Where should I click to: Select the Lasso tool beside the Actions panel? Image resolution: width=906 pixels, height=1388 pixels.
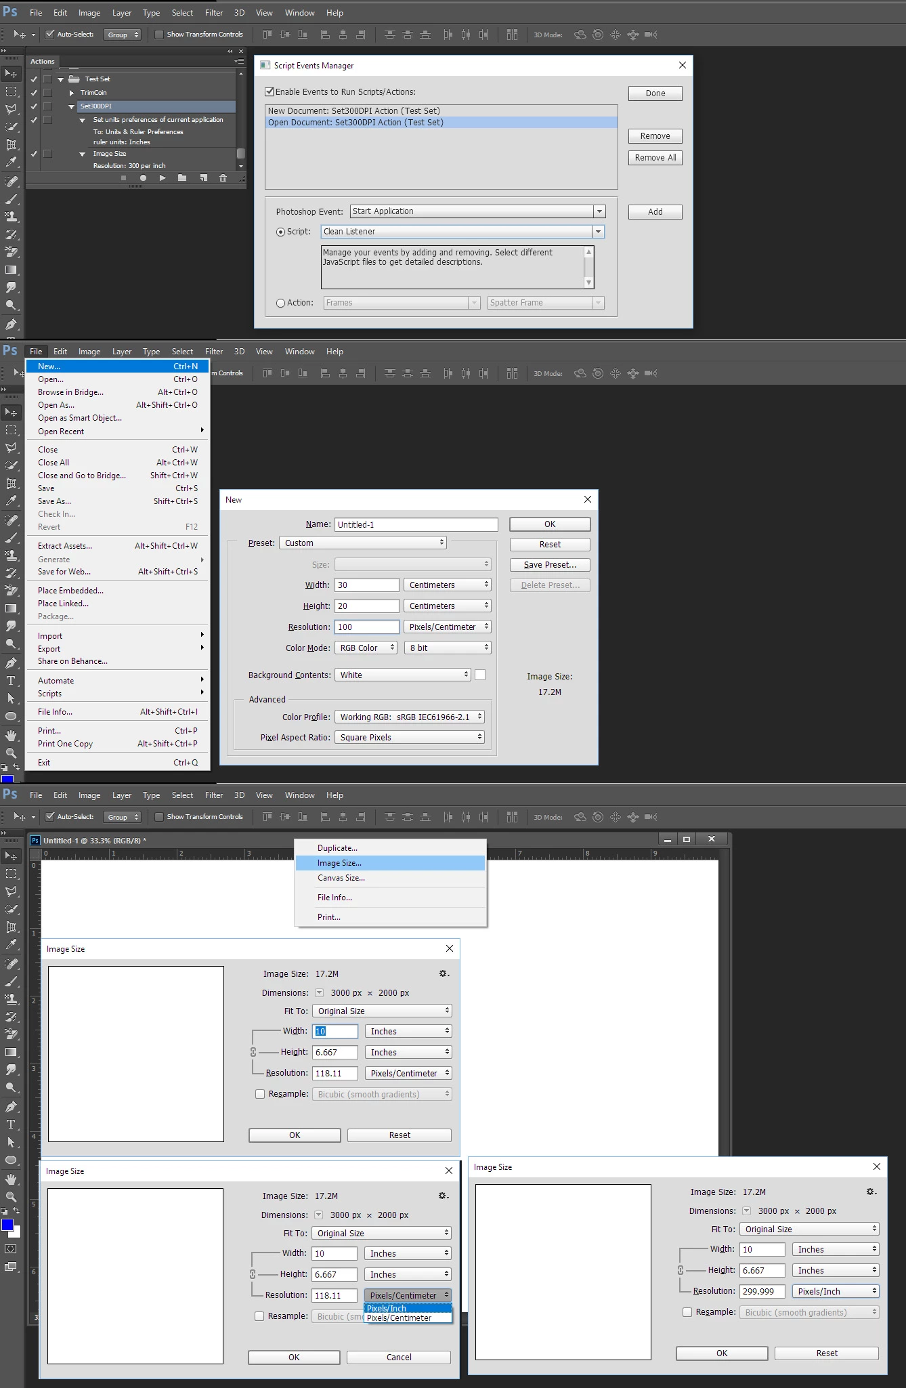(x=12, y=109)
